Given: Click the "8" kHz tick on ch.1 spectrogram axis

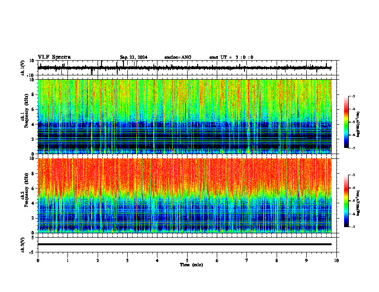Looking at the screenshot, I should 33,94.
